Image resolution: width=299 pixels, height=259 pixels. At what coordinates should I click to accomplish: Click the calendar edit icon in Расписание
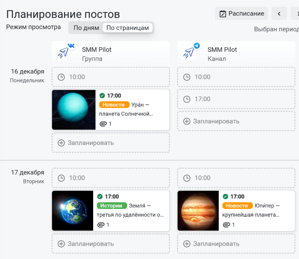[223, 14]
